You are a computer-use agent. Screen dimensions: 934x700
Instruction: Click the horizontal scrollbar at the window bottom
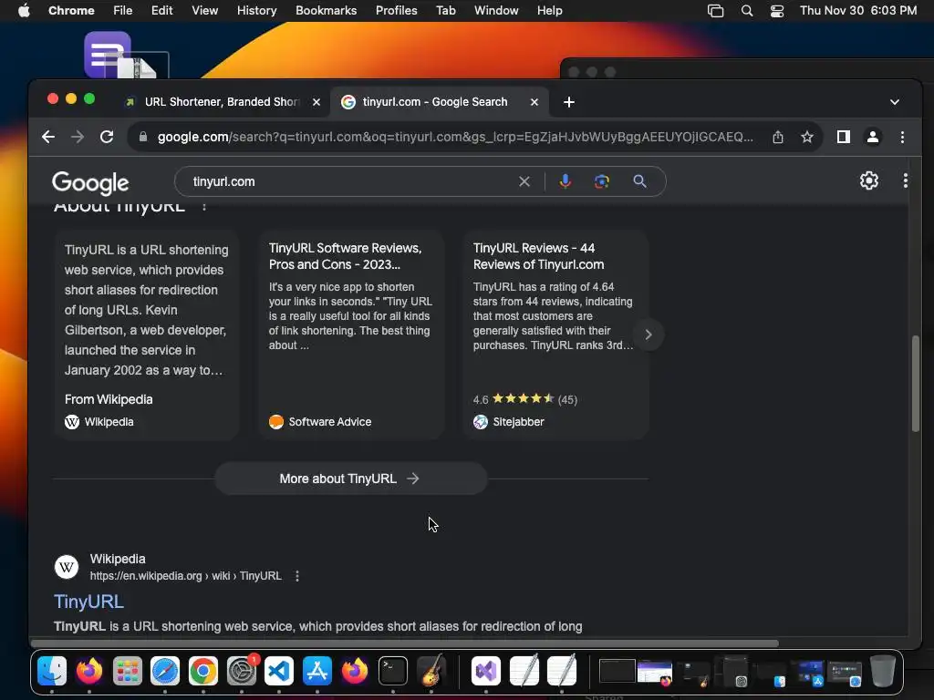(404, 643)
